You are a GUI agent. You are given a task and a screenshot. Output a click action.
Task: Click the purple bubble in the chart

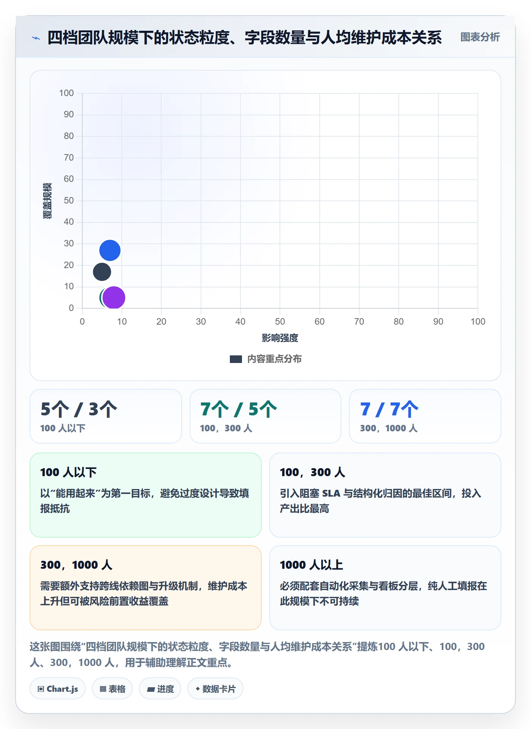tap(114, 298)
